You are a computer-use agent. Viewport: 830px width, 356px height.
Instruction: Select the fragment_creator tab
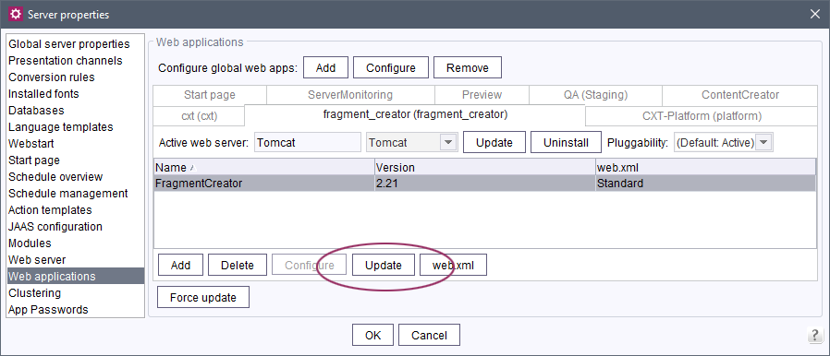point(415,114)
